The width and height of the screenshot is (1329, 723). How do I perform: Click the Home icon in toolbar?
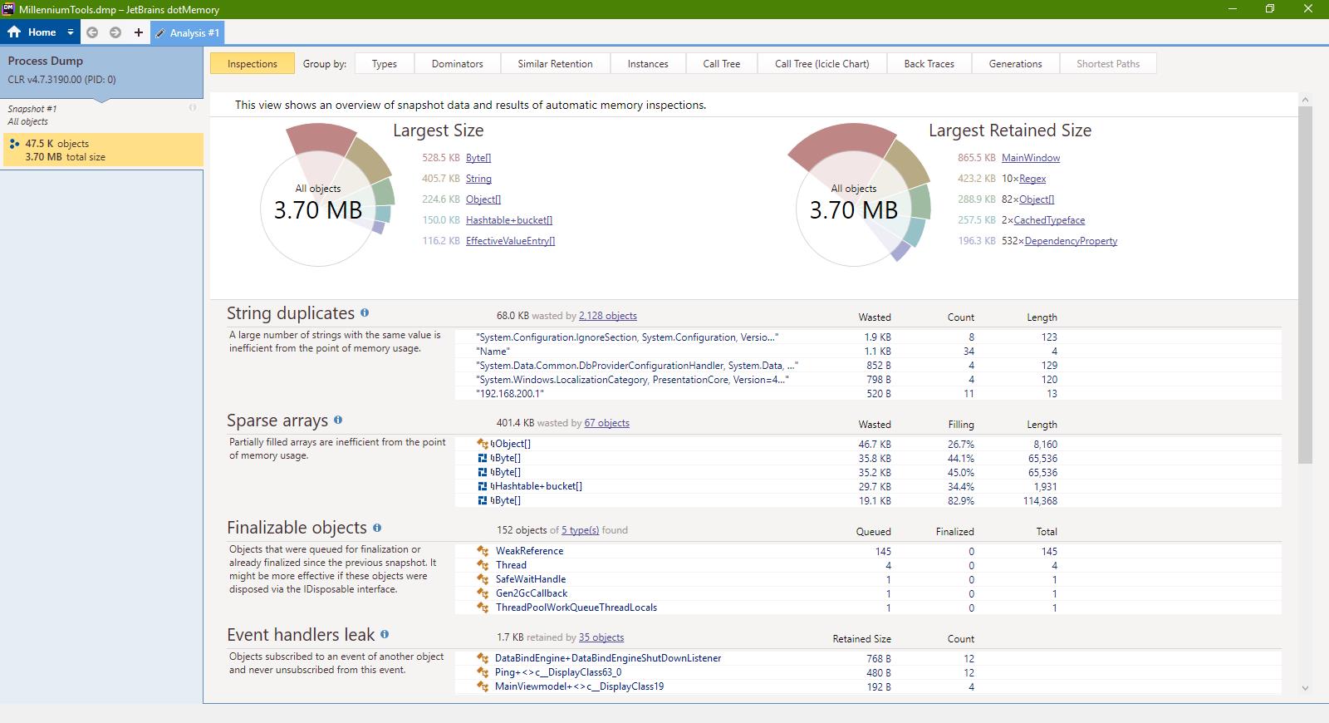pyautogui.click(x=14, y=32)
